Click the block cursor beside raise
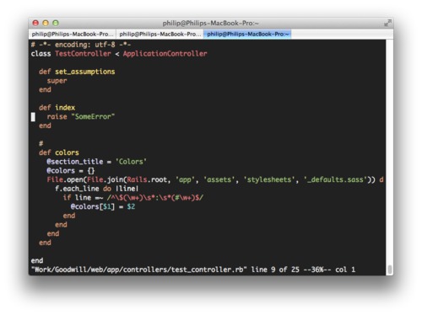 coord(33,117)
